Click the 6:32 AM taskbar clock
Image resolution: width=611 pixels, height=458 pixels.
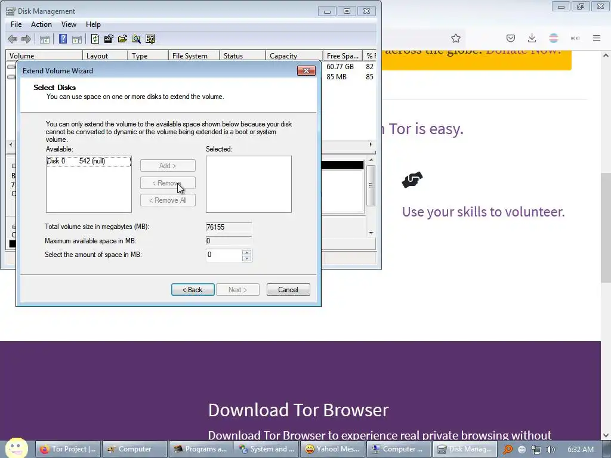pyautogui.click(x=581, y=450)
